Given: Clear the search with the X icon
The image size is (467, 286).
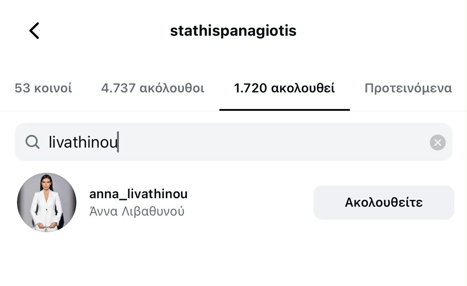Looking at the screenshot, I should pos(438,142).
